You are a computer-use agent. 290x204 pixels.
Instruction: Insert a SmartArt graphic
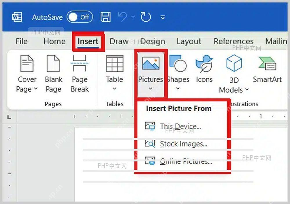coord(267,70)
